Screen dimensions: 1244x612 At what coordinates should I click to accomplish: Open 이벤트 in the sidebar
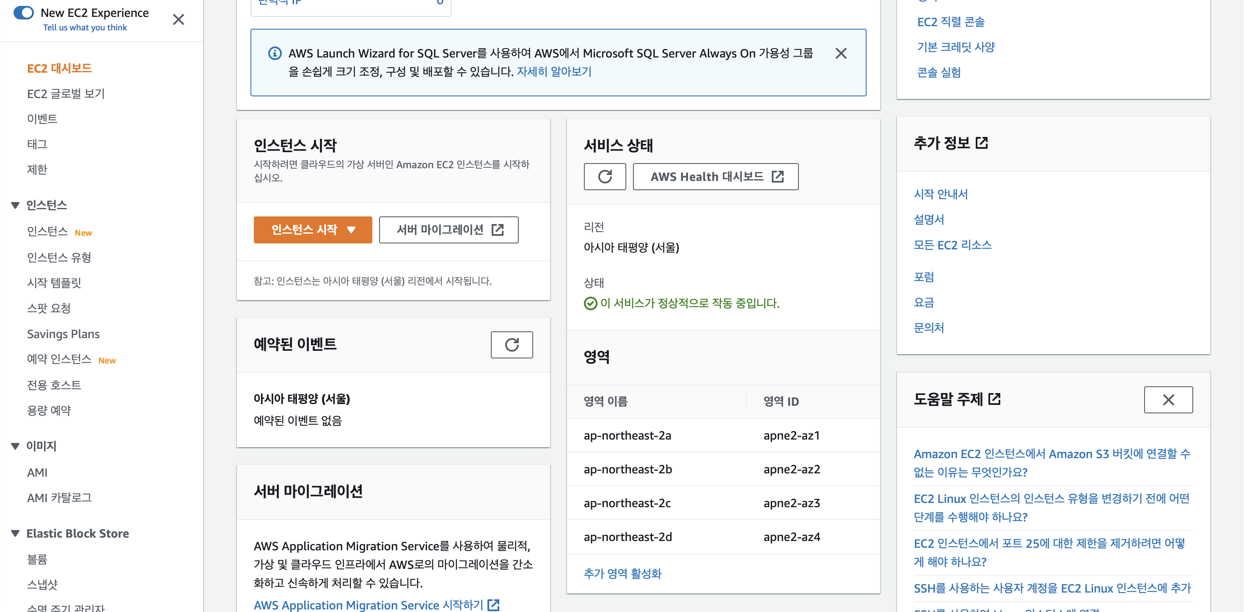42,119
